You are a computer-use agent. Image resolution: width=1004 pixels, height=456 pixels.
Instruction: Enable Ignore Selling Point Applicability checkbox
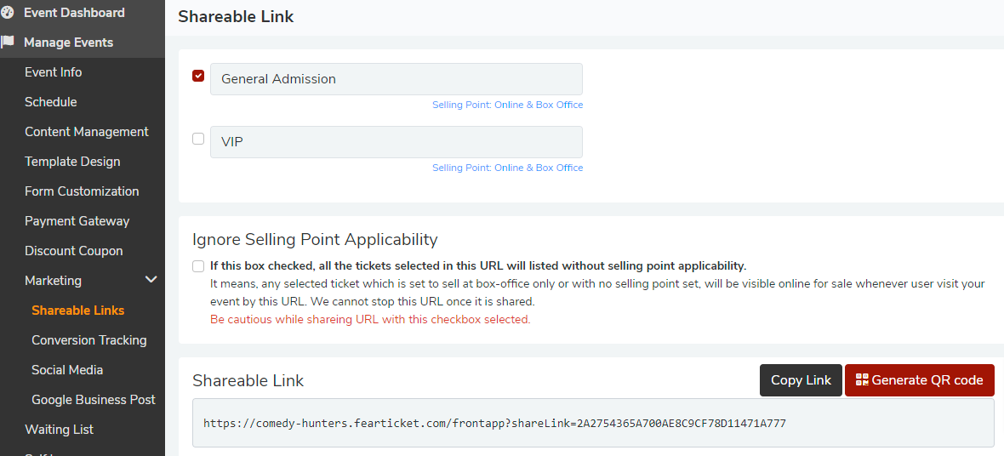tap(198, 265)
